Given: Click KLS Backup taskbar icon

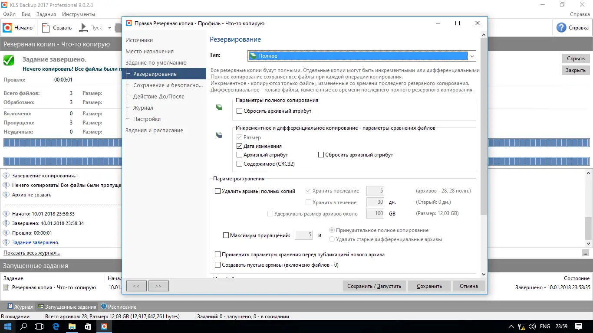Looking at the screenshot, I should pyautogui.click(x=104, y=326).
